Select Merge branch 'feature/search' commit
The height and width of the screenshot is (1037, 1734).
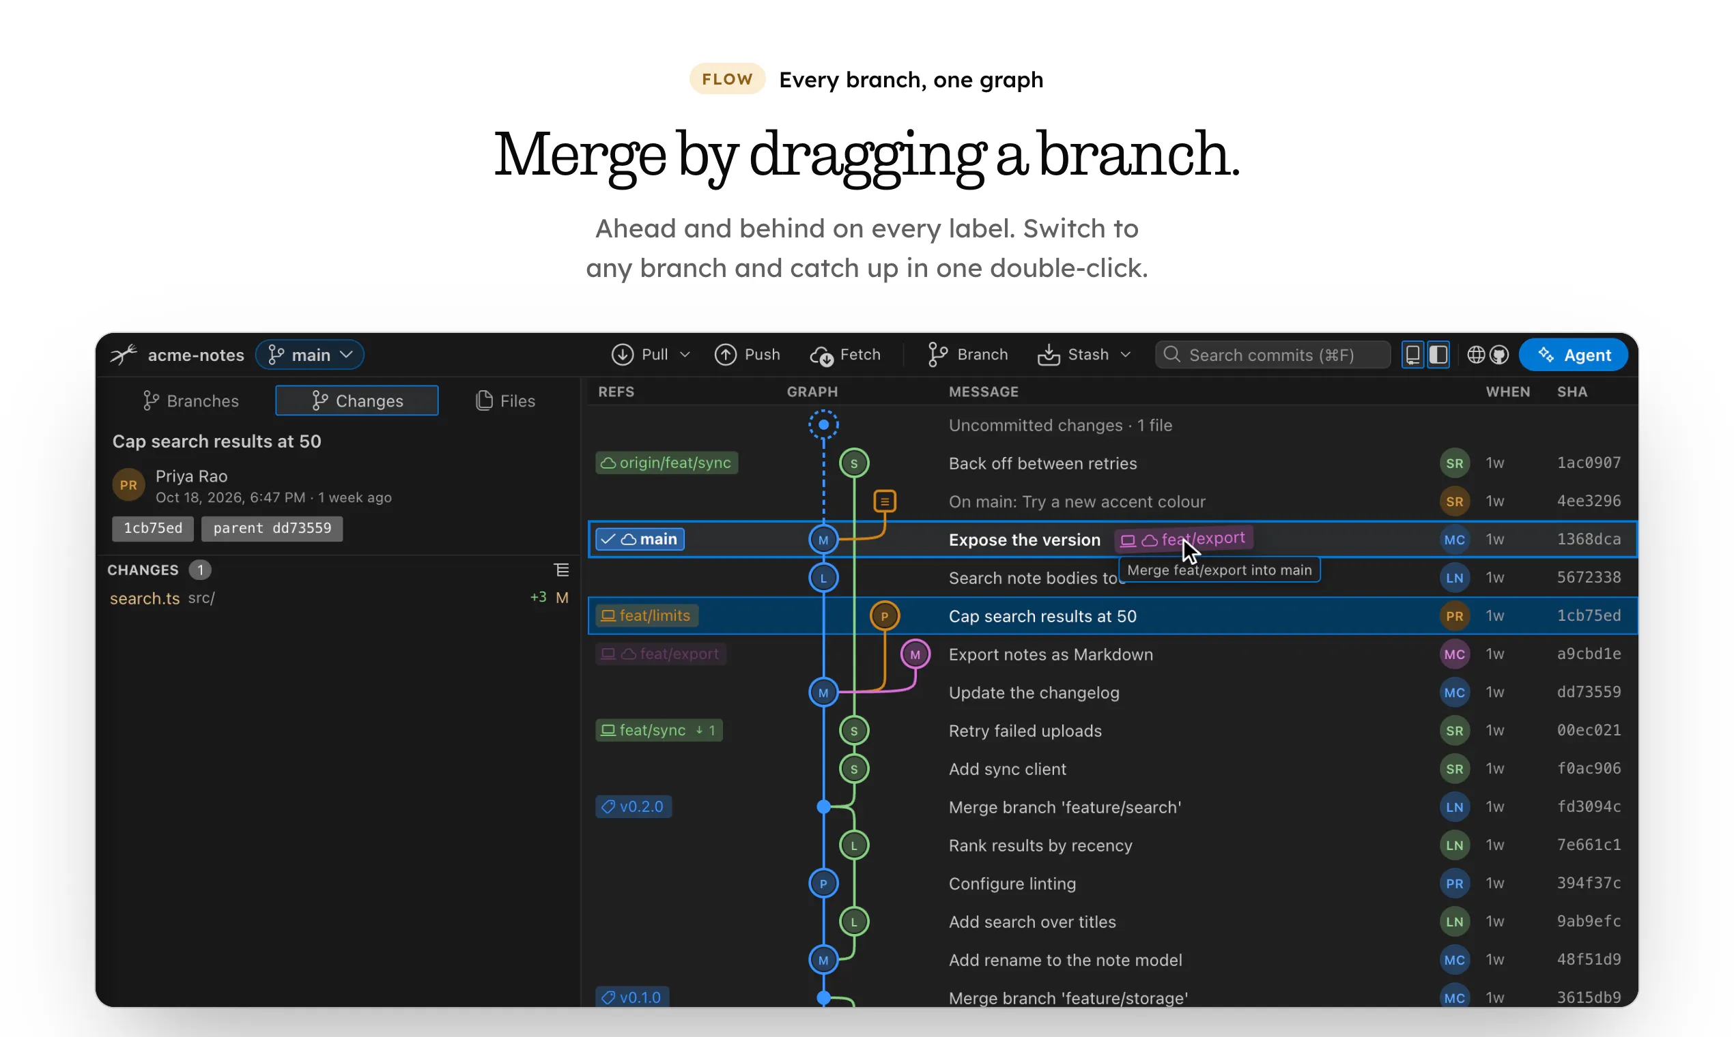point(1112,807)
